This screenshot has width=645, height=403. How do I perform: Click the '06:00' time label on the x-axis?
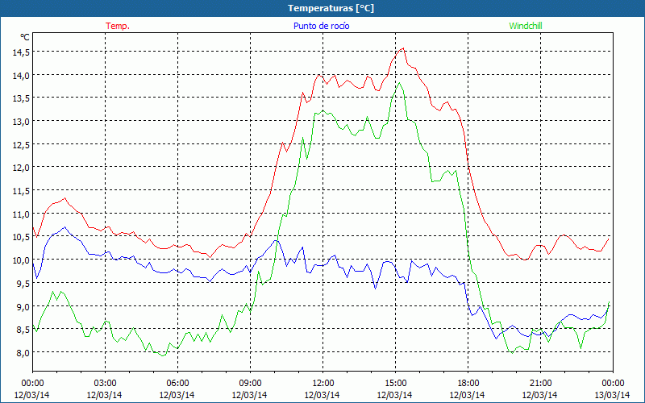tap(177, 384)
